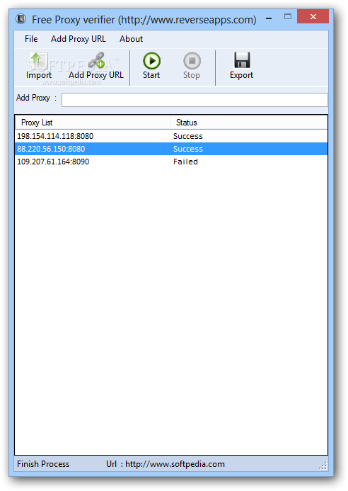Open the About menu

pos(131,39)
